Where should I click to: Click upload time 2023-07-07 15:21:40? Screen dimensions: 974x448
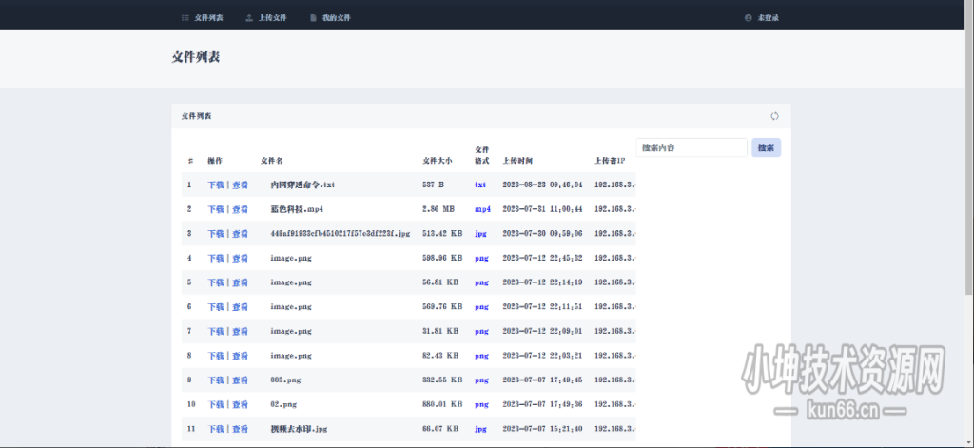pos(542,429)
